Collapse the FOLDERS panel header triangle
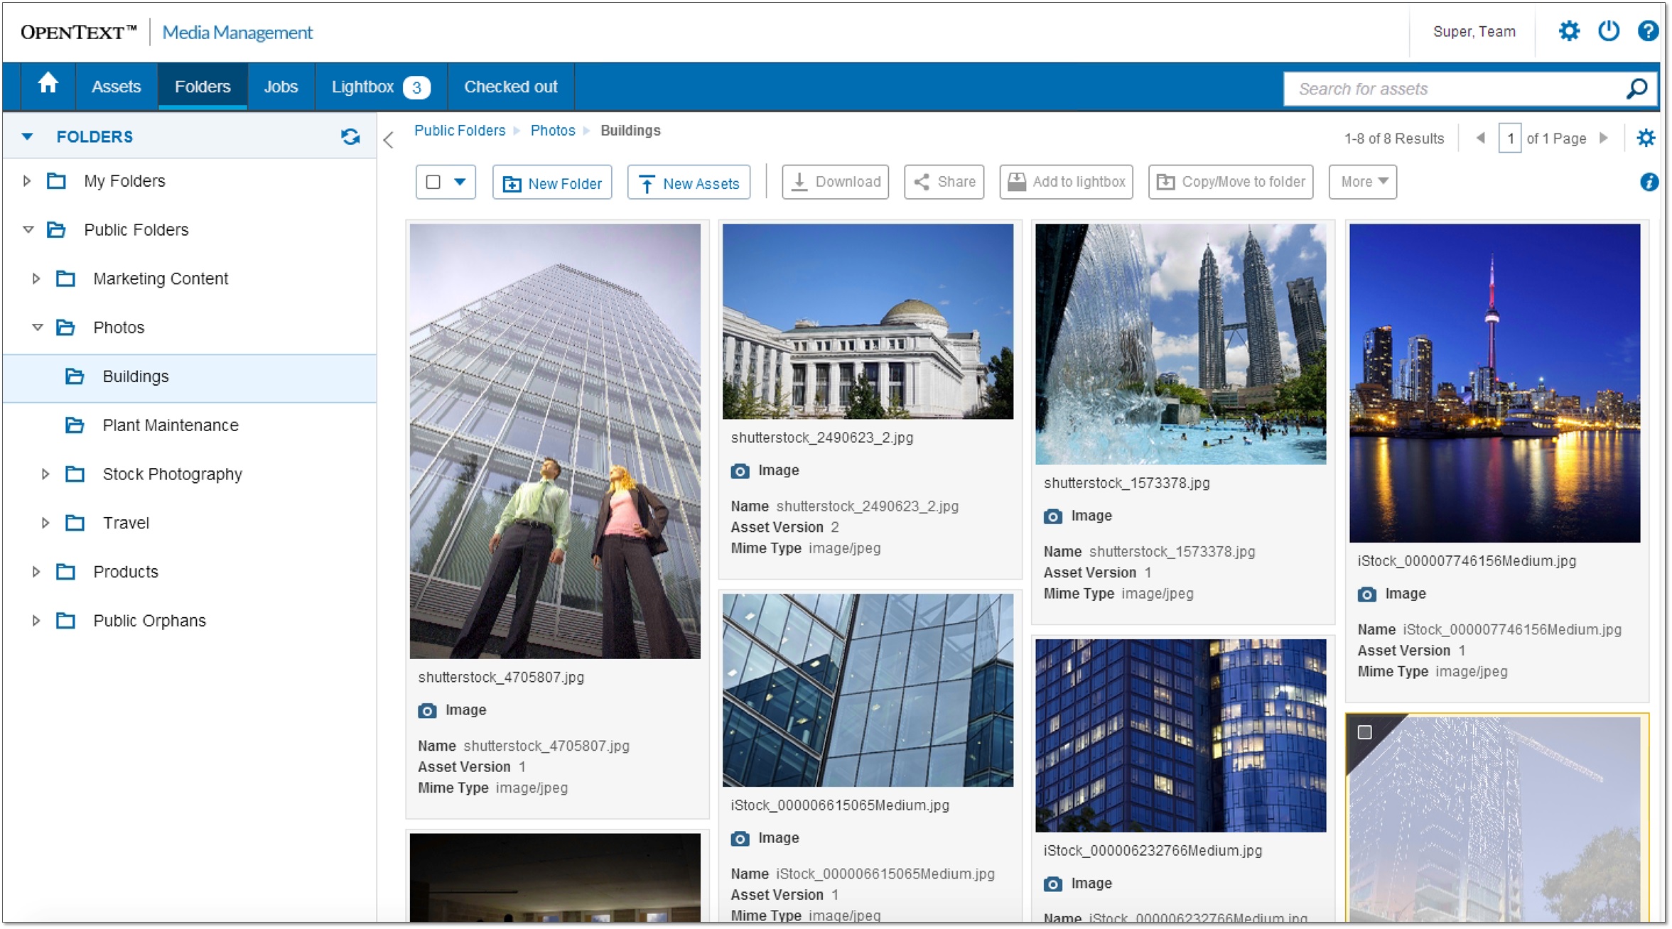The height and width of the screenshot is (929, 1672). (27, 136)
